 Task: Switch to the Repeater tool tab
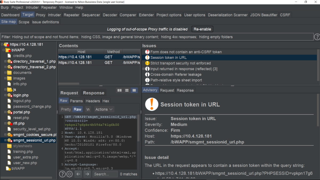(71, 15)
